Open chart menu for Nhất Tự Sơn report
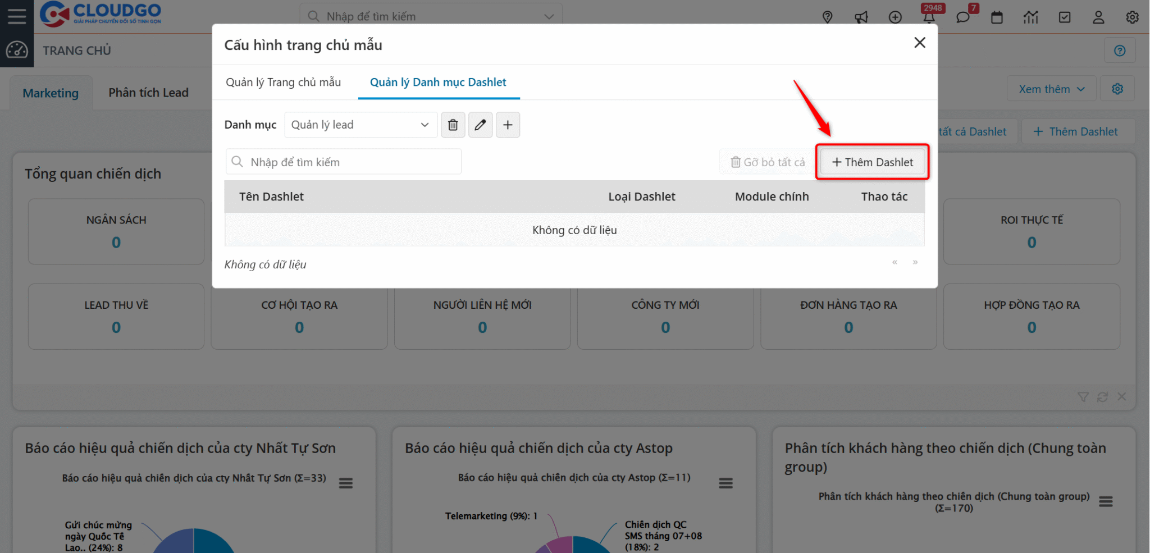The image size is (1150, 553). click(346, 483)
